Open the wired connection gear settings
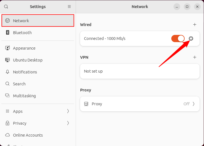Image resolution: width=204 pixels, height=146 pixels. coord(191,39)
